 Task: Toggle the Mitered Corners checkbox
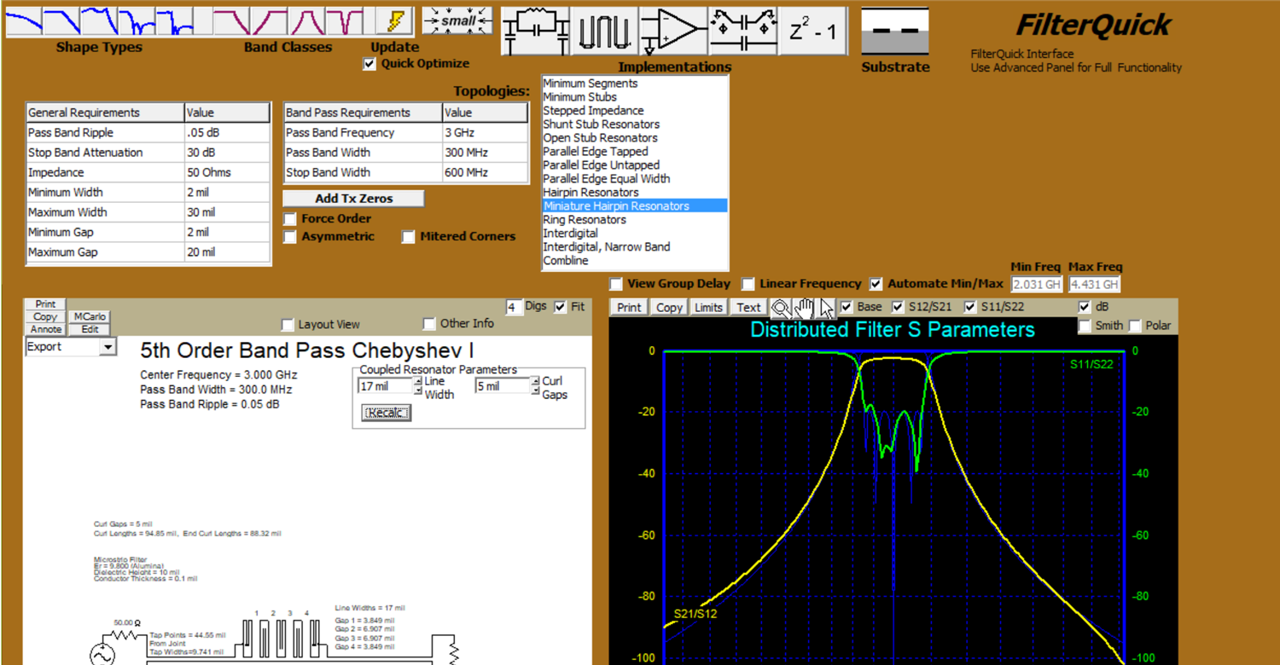pos(408,237)
